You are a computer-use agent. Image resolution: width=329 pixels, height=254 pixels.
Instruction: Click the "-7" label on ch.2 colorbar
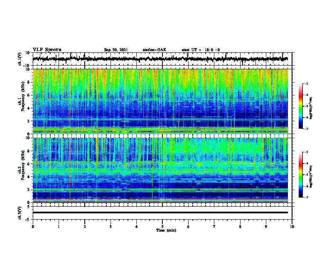[x=306, y=198]
